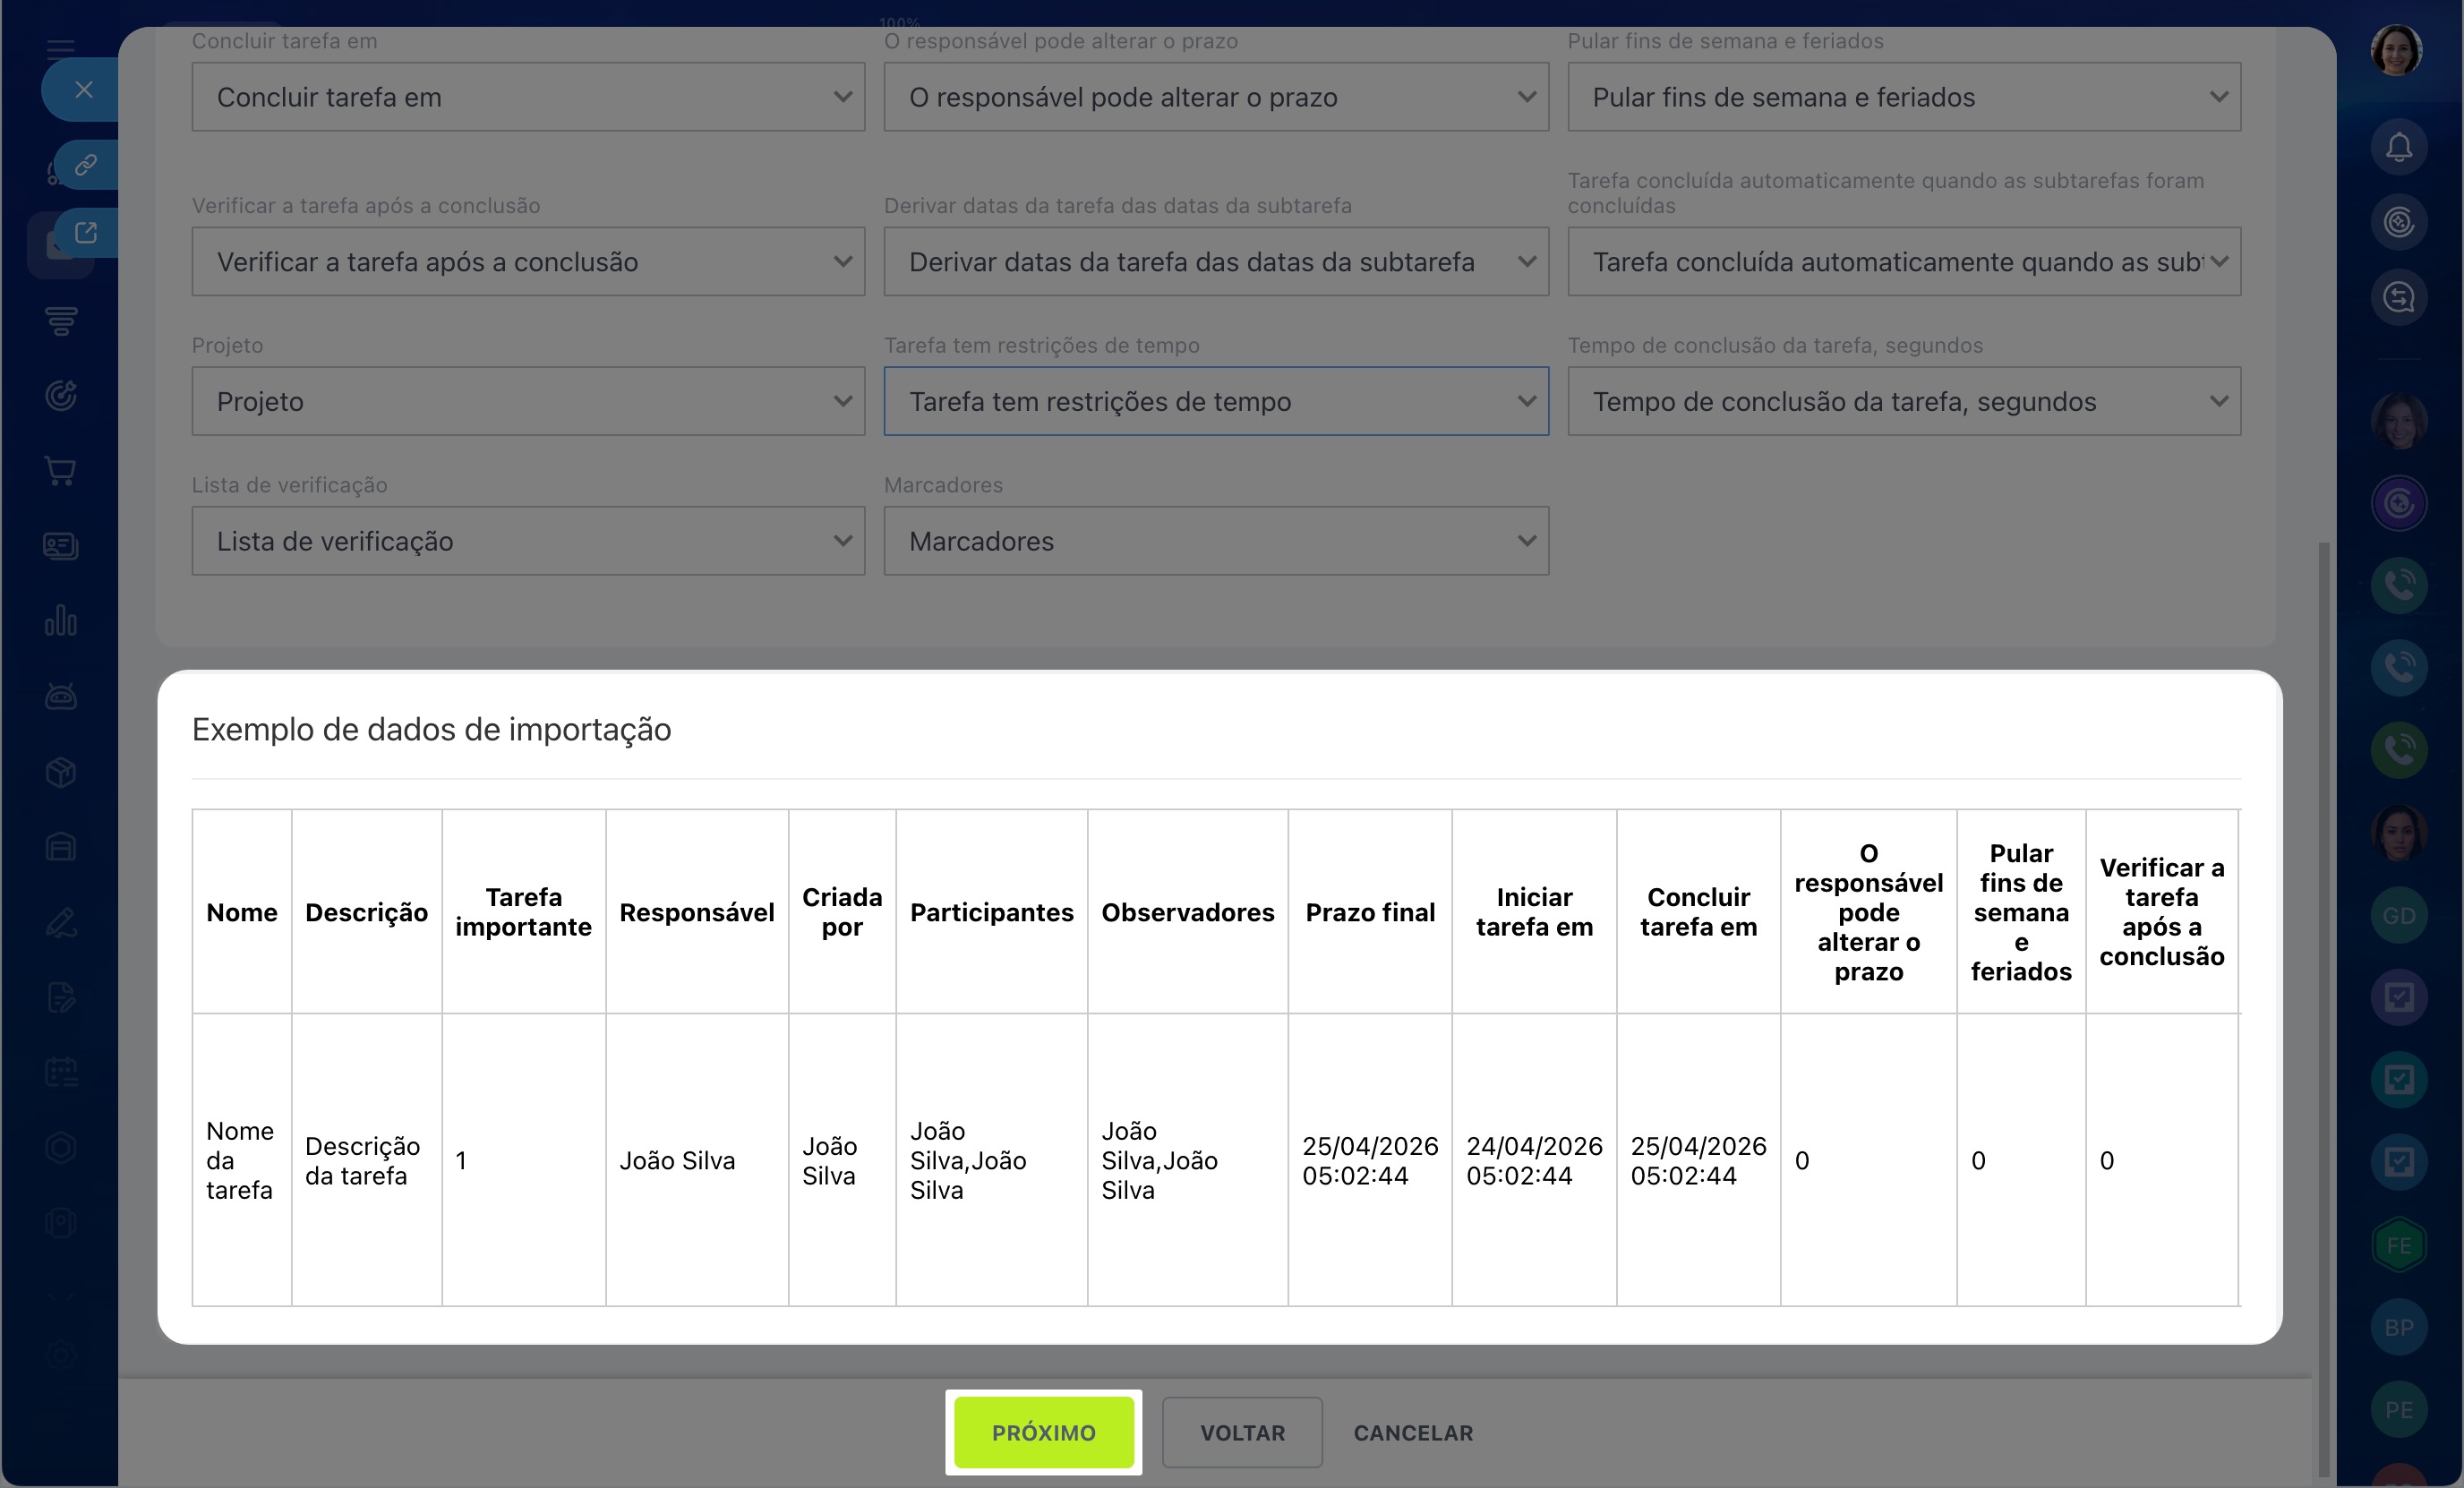Expand Lista de verificação dropdown

(x=528, y=541)
